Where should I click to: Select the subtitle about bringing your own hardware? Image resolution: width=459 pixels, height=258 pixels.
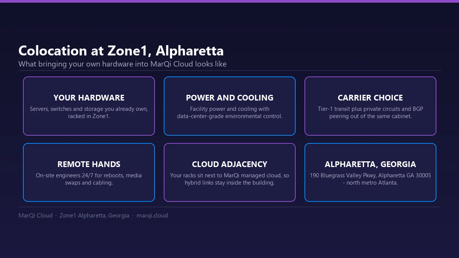tap(122, 64)
